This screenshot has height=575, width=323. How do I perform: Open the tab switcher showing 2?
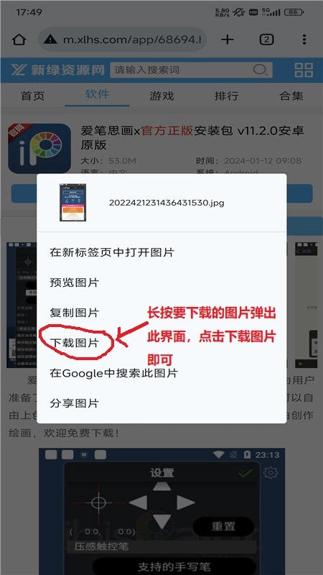[x=266, y=40]
